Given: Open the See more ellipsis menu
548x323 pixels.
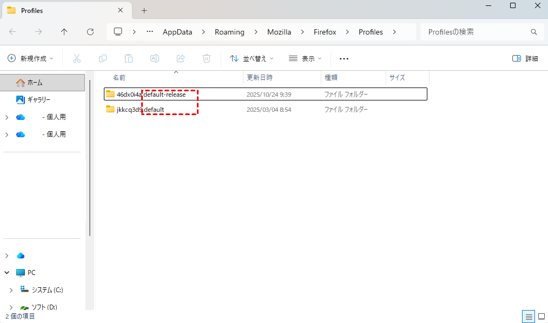Looking at the screenshot, I should point(344,58).
